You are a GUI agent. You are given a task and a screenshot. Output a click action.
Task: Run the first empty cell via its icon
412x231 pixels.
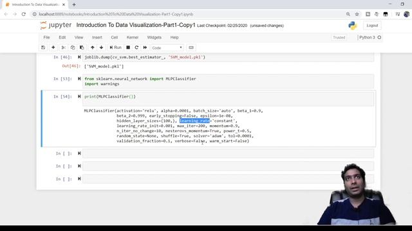coord(79,153)
